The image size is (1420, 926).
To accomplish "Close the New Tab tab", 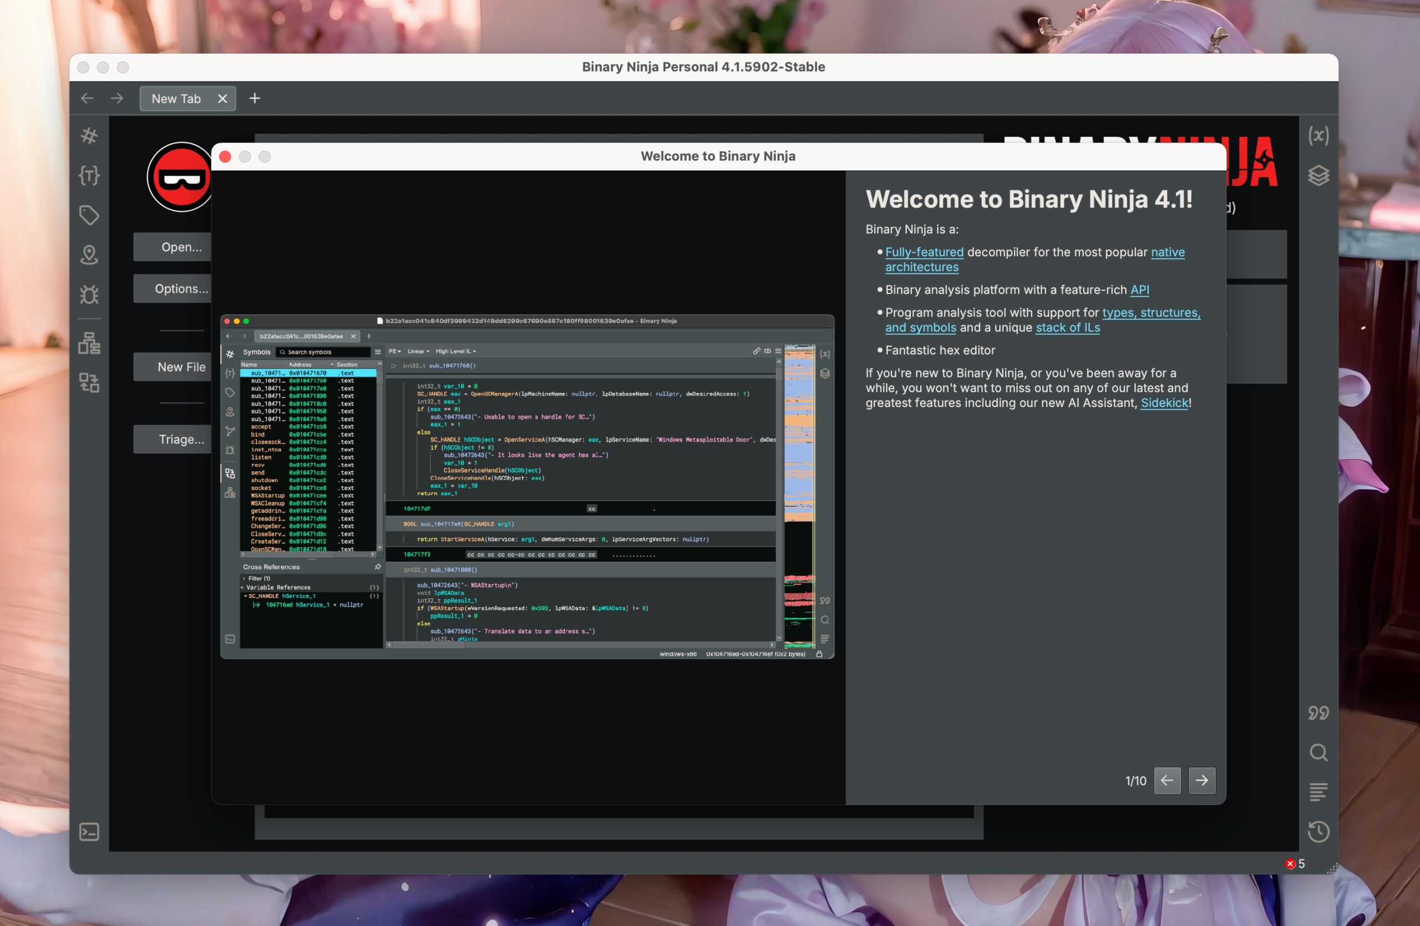I will click(x=222, y=99).
